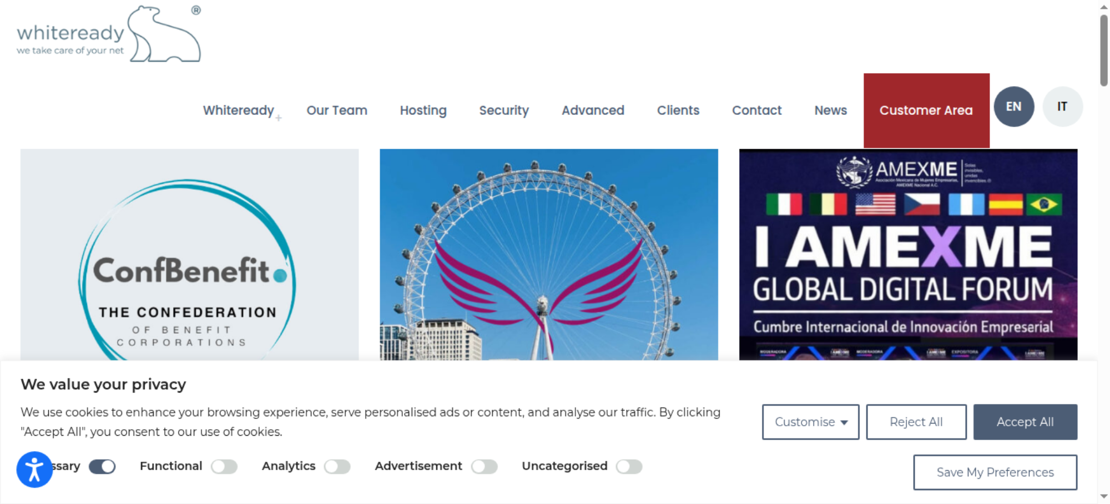Screen dimensions: 1110x504
Task: Toggle the Uncategorised cookies switch
Action: pyautogui.click(x=629, y=466)
